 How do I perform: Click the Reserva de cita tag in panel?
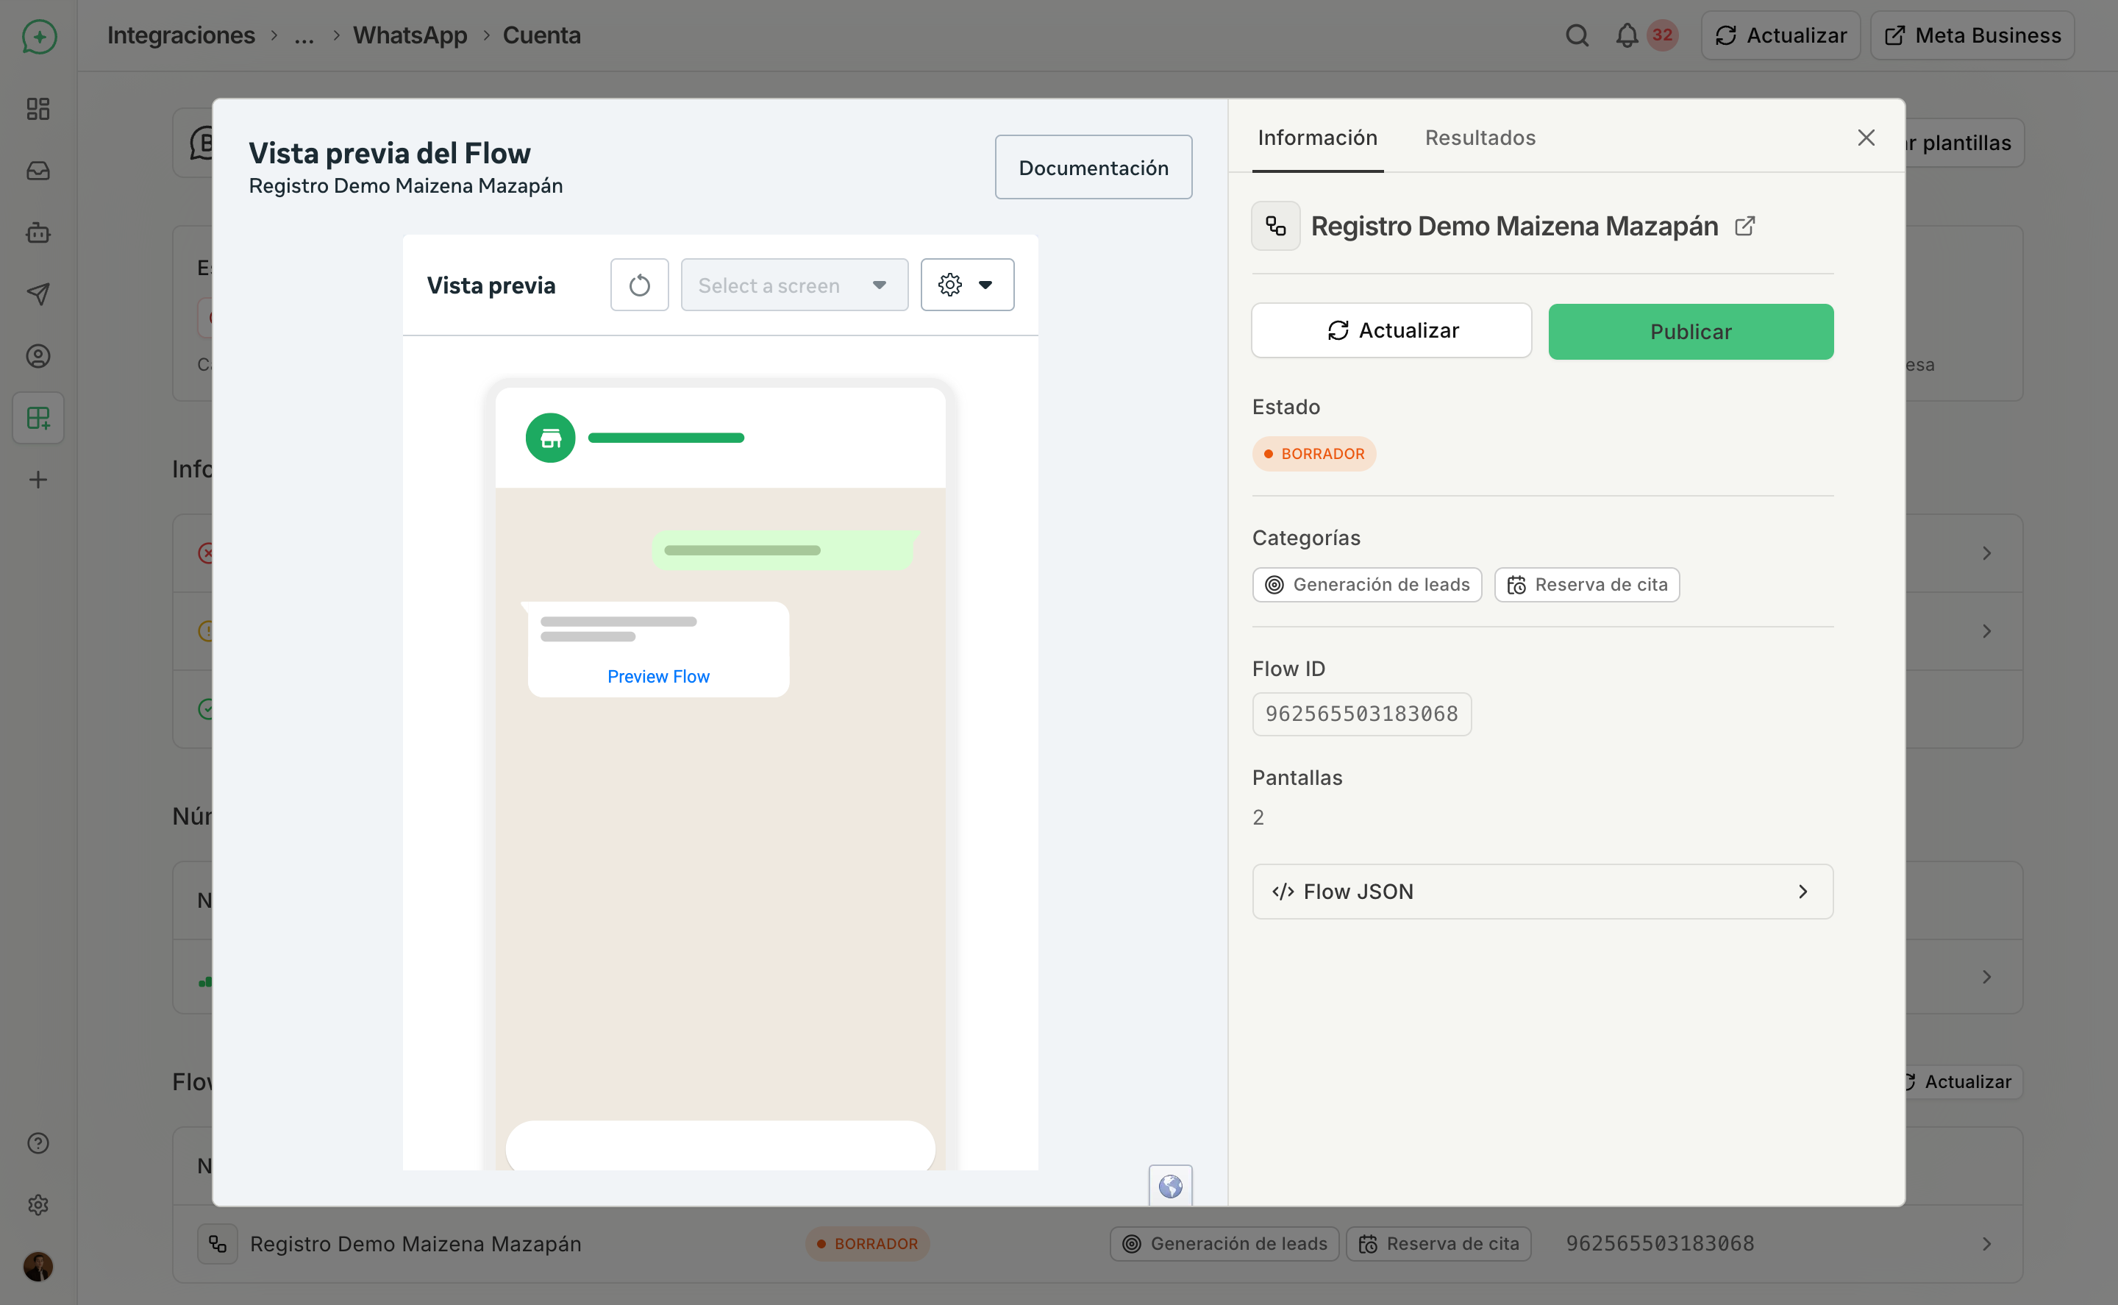tap(1586, 585)
